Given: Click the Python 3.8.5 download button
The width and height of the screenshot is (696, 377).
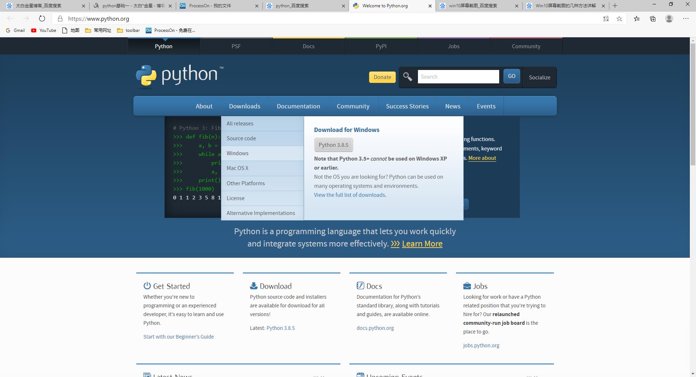Looking at the screenshot, I should point(333,145).
